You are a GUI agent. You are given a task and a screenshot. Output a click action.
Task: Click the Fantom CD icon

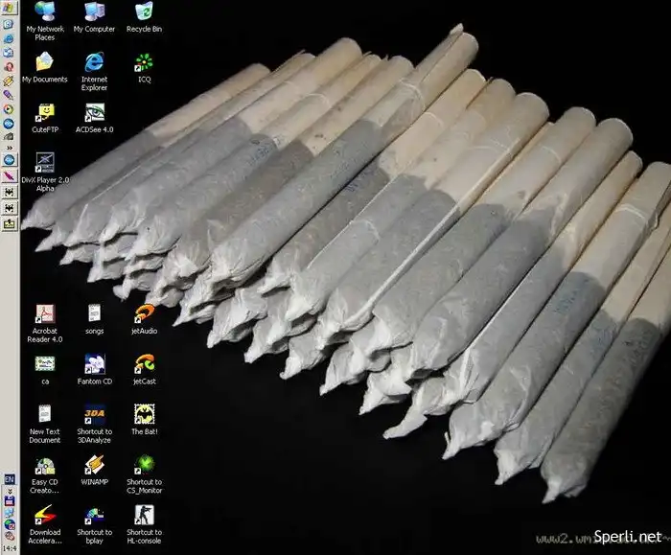click(x=94, y=364)
